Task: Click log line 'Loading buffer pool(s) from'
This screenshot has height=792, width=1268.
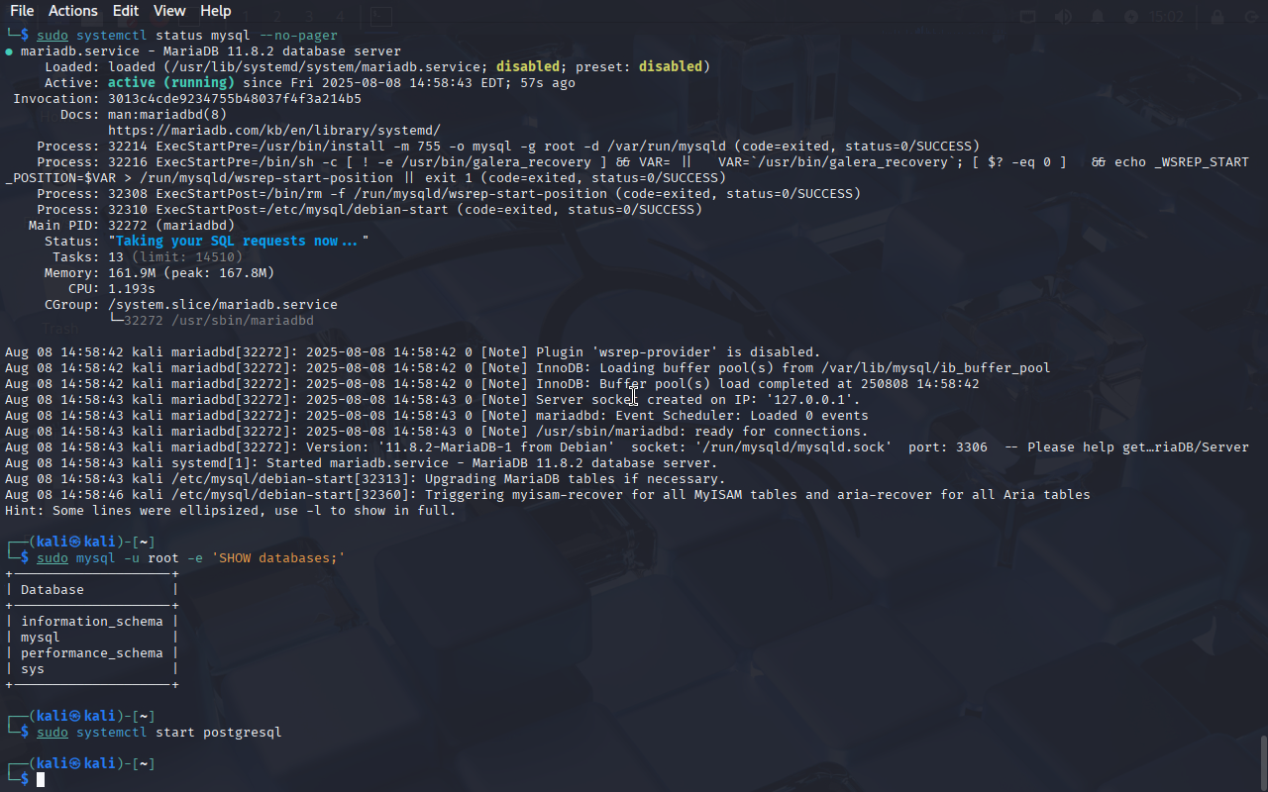Action: pyautogui.click(x=528, y=368)
